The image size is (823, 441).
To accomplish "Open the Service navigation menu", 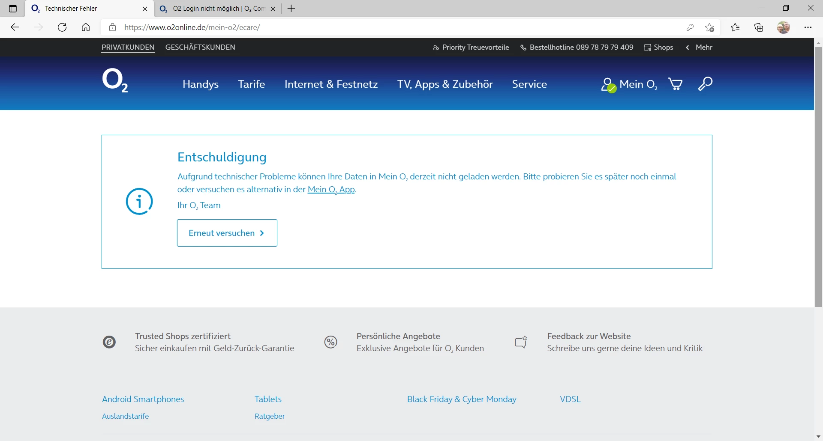I will pyautogui.click(x=529, y=84).
